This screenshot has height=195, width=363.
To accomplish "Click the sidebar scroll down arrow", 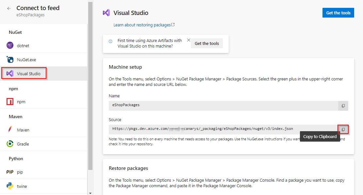I will click(x=90, y=193).
